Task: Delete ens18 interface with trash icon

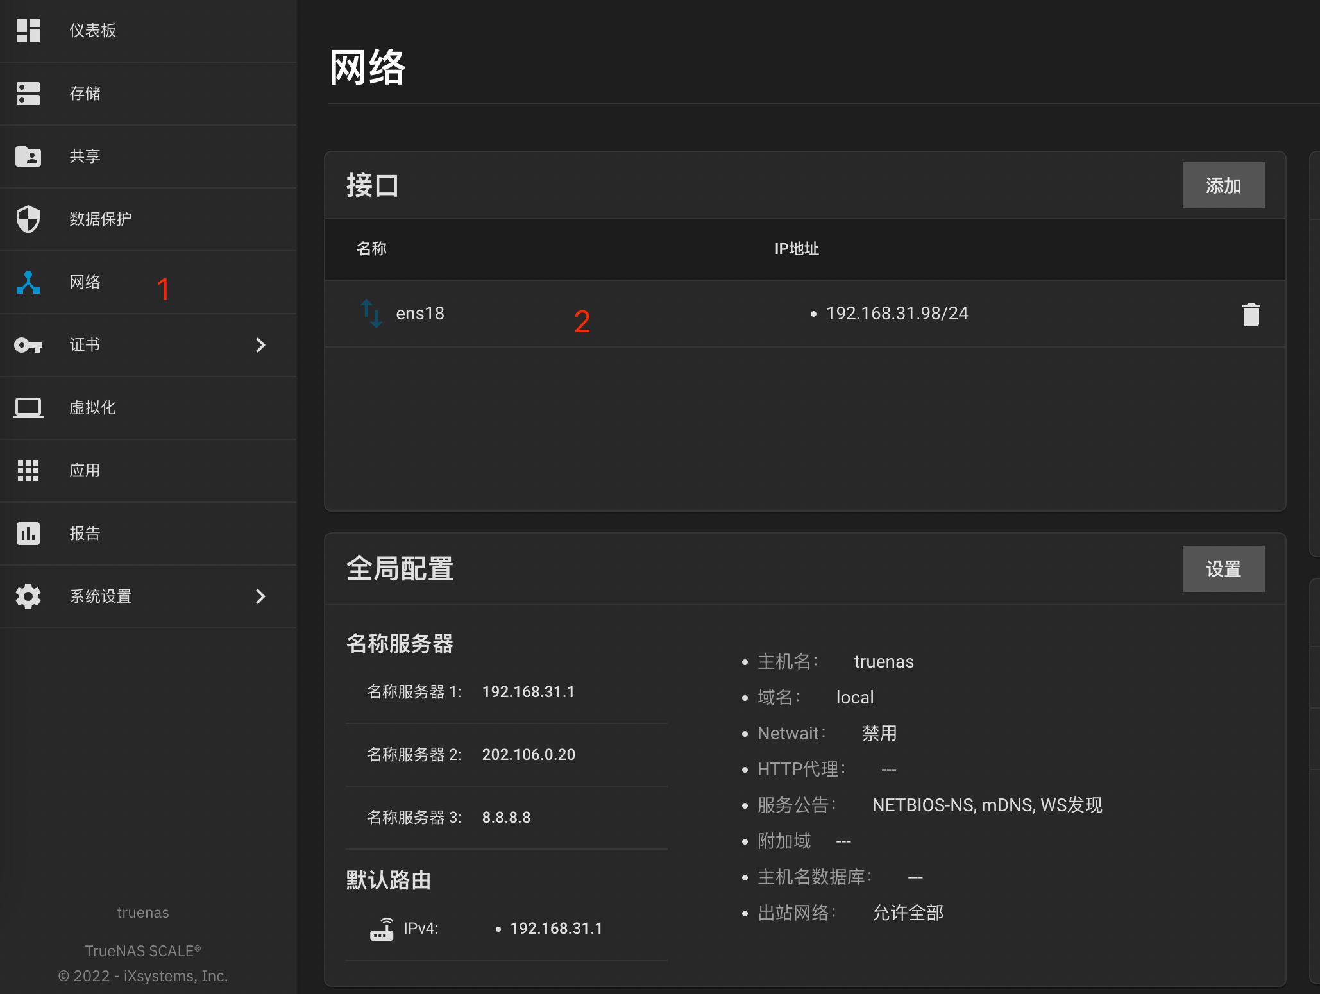Action: tap(1251, 314)
